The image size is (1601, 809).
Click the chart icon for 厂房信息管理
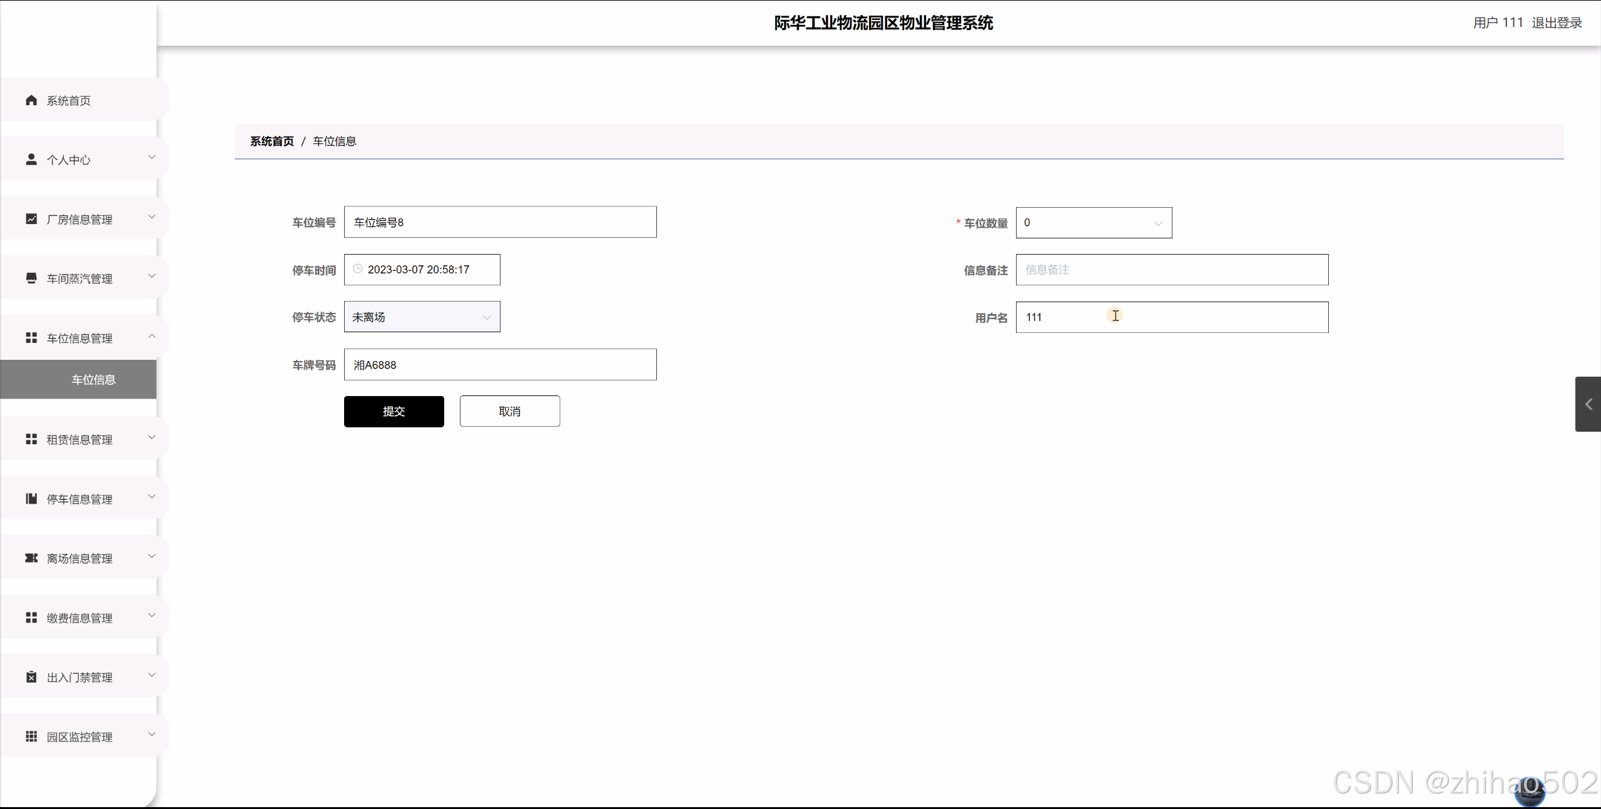(x=31, y=219)
